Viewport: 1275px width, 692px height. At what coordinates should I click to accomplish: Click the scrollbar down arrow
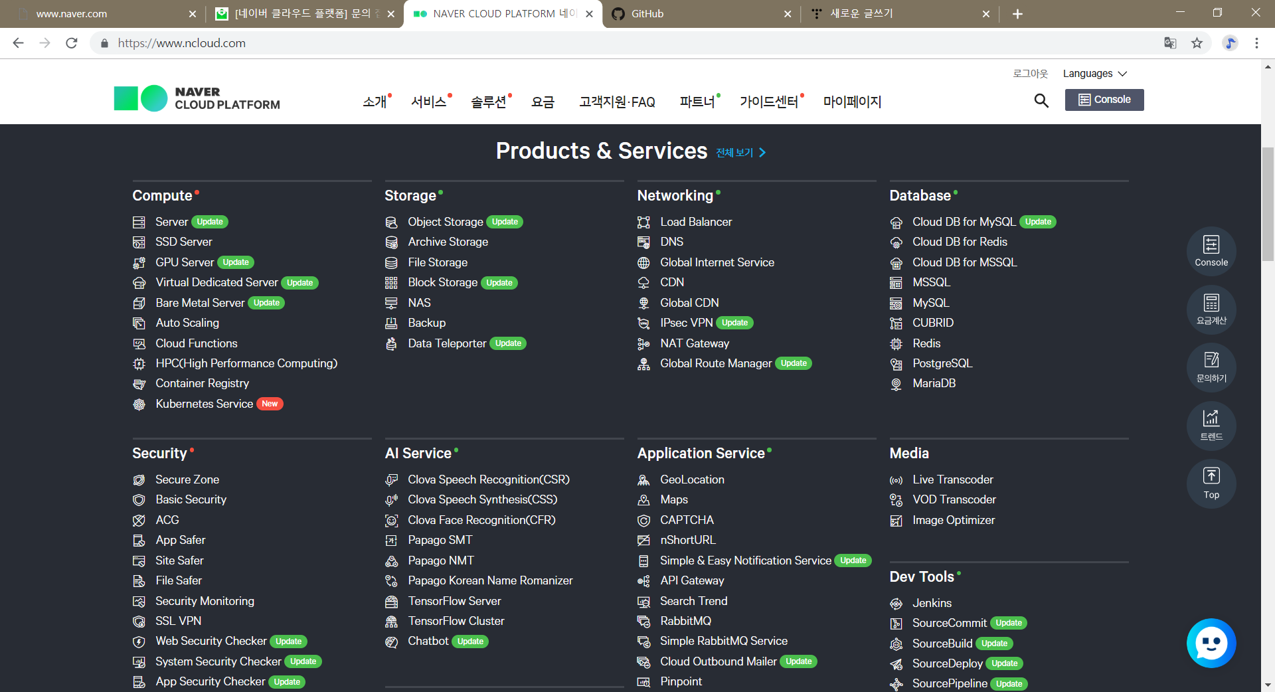[x=1268, y=685]
